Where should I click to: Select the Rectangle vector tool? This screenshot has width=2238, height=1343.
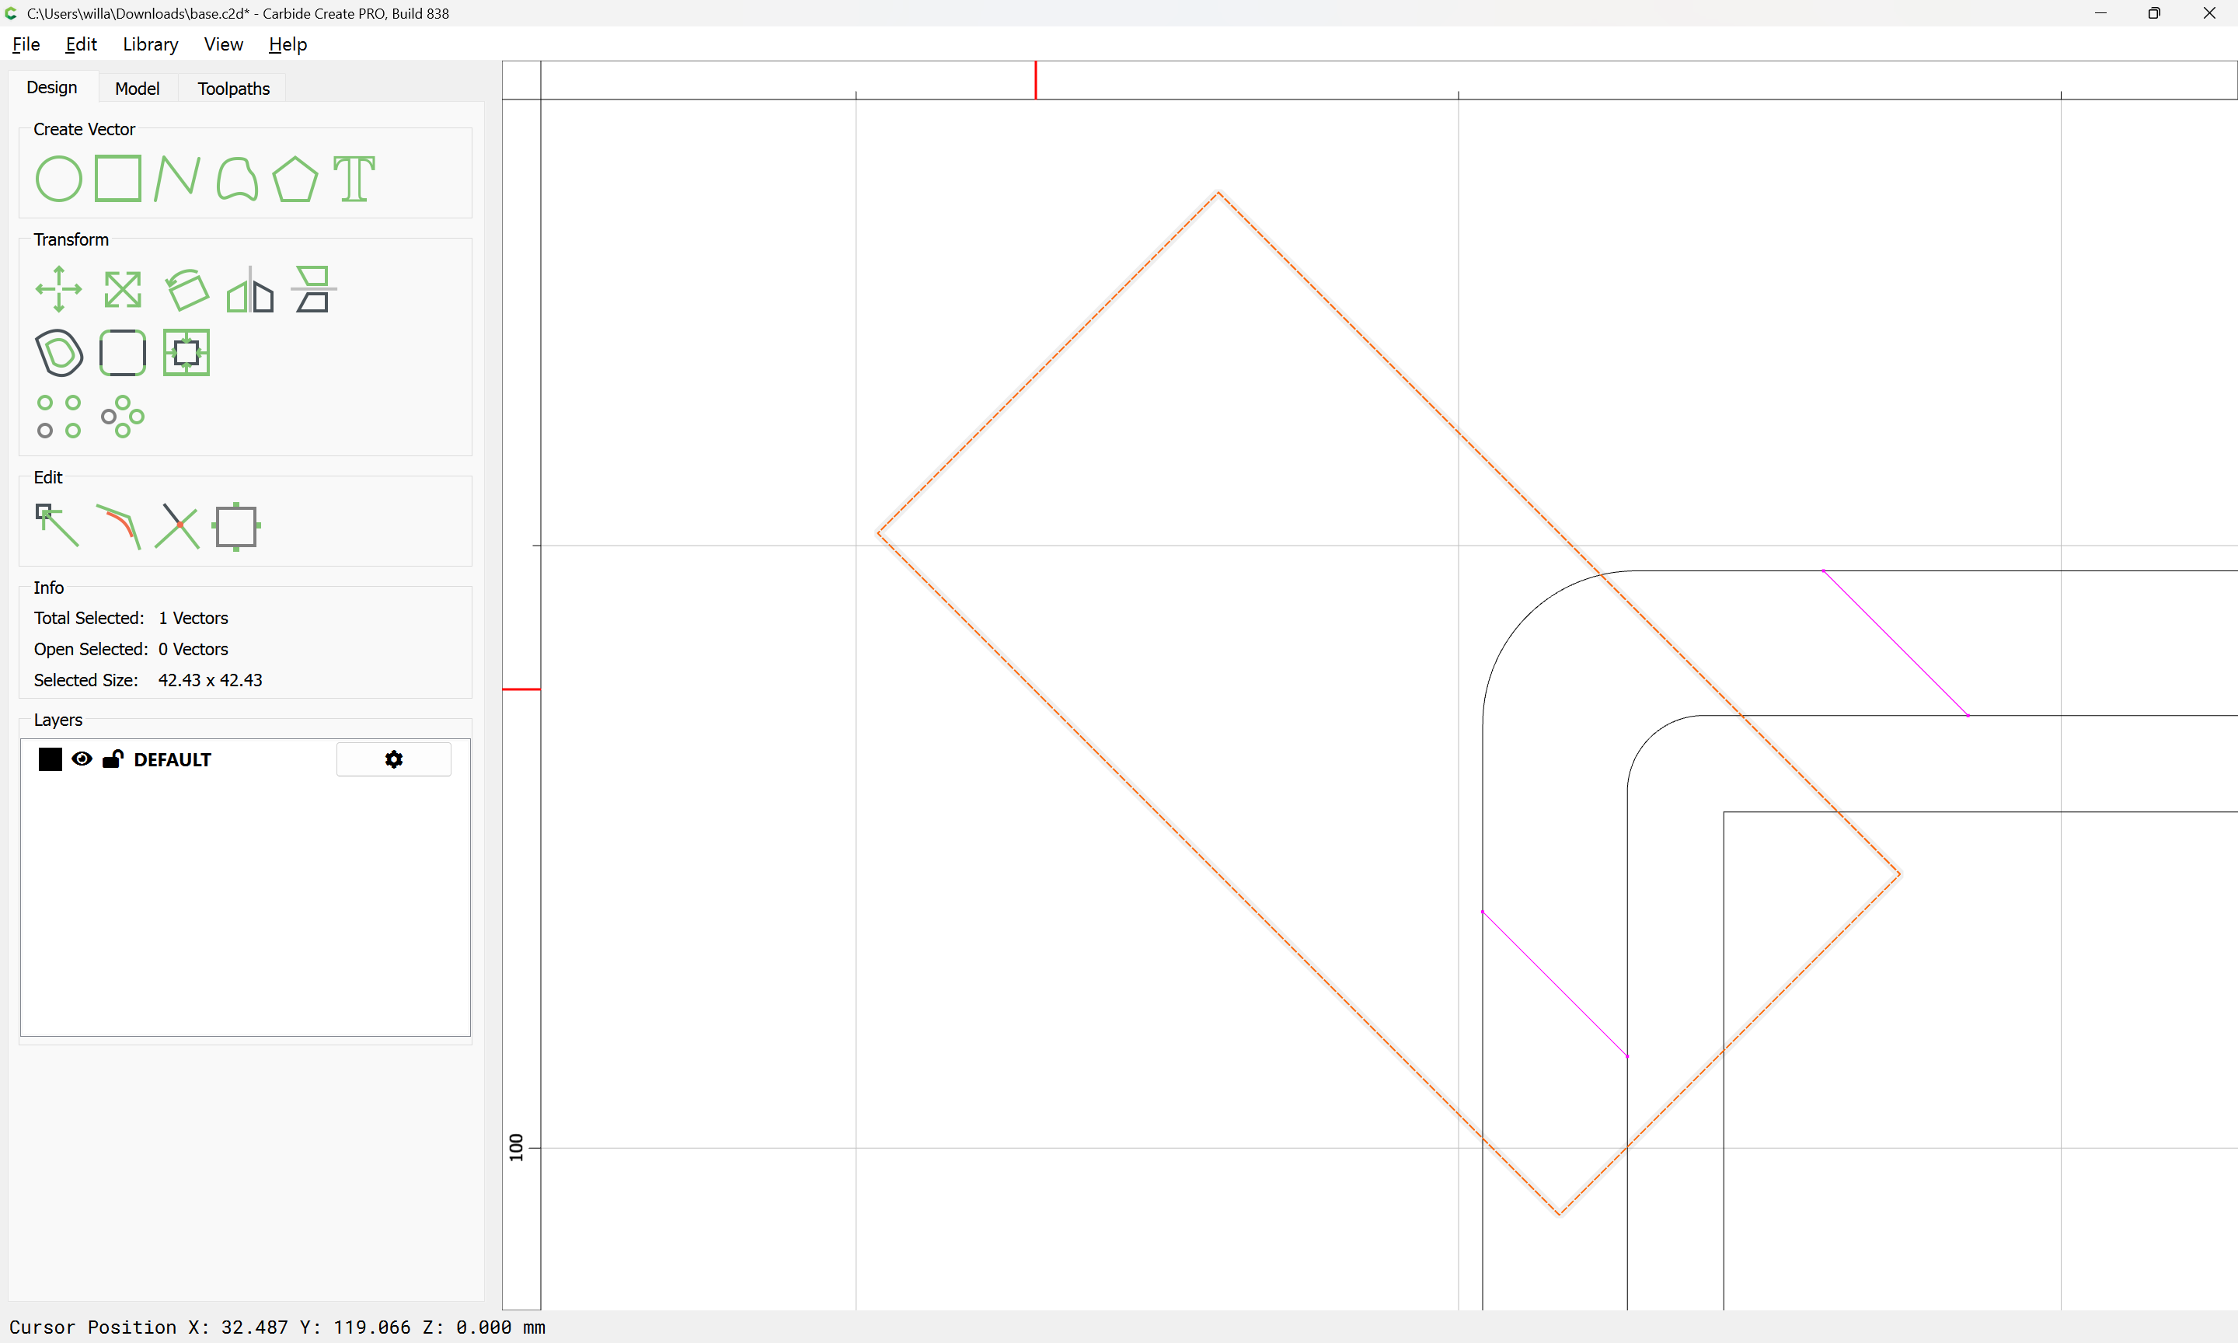(x=117, y=178)
